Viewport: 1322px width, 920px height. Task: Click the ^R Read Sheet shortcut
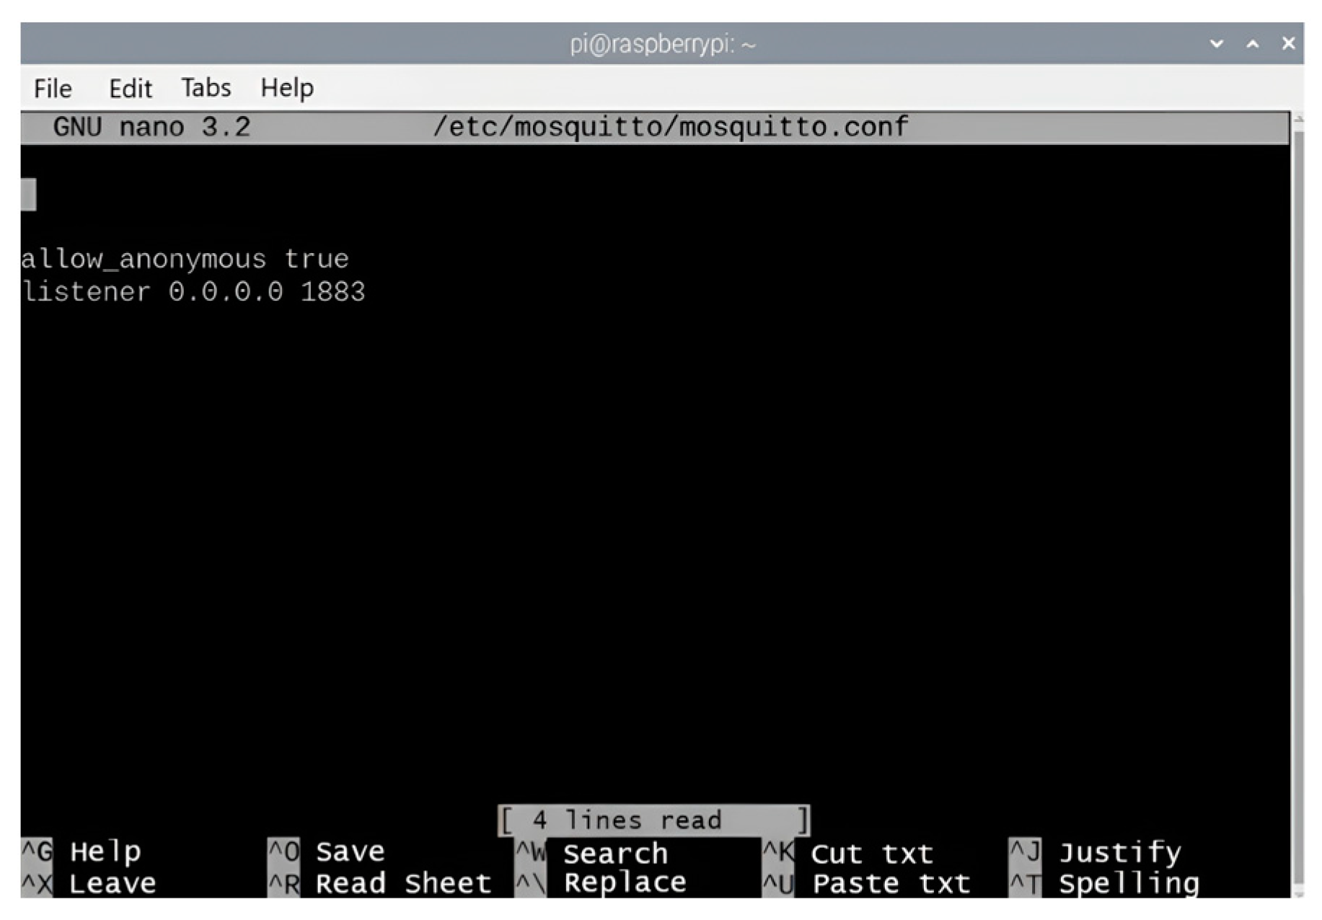tap(379, 883)
